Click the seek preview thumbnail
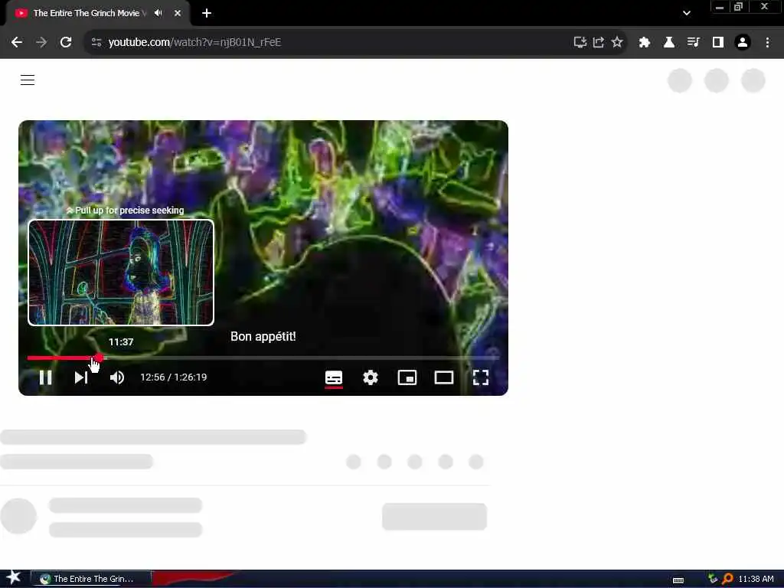The height and width of the screenshot is (588, 784). pyautogui.click(x=121, y=273)
